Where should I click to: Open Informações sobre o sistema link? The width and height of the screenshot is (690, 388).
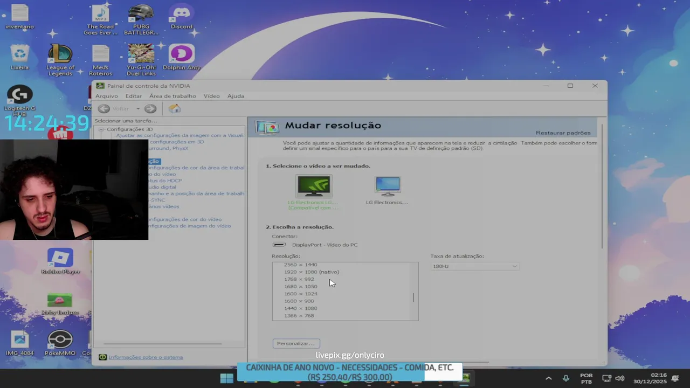[x=146, y=357]
